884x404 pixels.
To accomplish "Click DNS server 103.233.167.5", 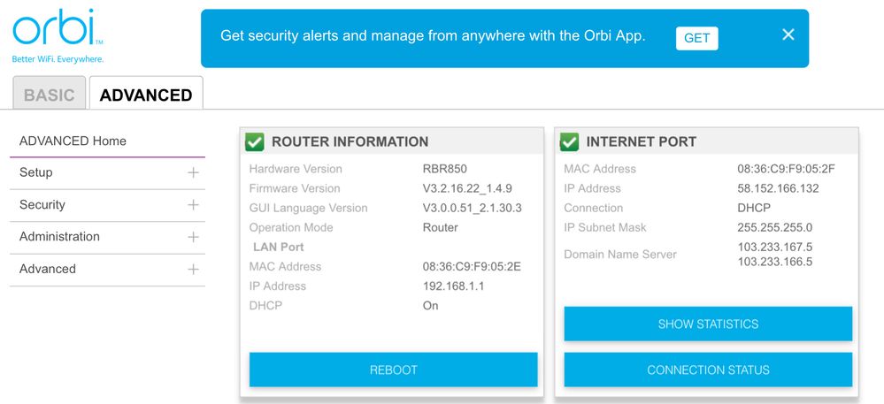I will pos(774,247).
